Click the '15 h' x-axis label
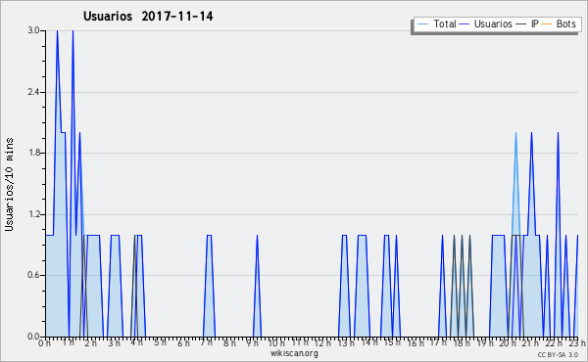 pos(392,342)
